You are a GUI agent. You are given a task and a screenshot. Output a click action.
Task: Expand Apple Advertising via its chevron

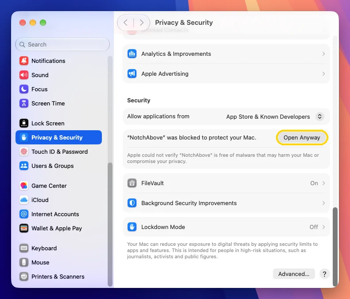point(323,74)
